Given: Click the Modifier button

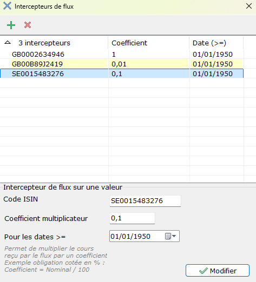Looking at the screenshot, I should pyautogui.click(x=218, y=271).
